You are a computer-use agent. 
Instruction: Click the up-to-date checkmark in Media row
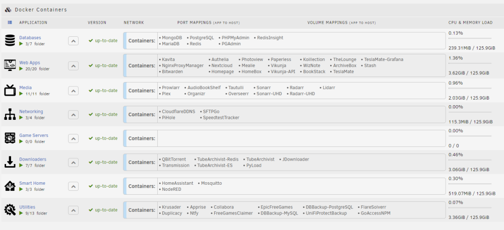pyautogui.click(x=91, y=91)
